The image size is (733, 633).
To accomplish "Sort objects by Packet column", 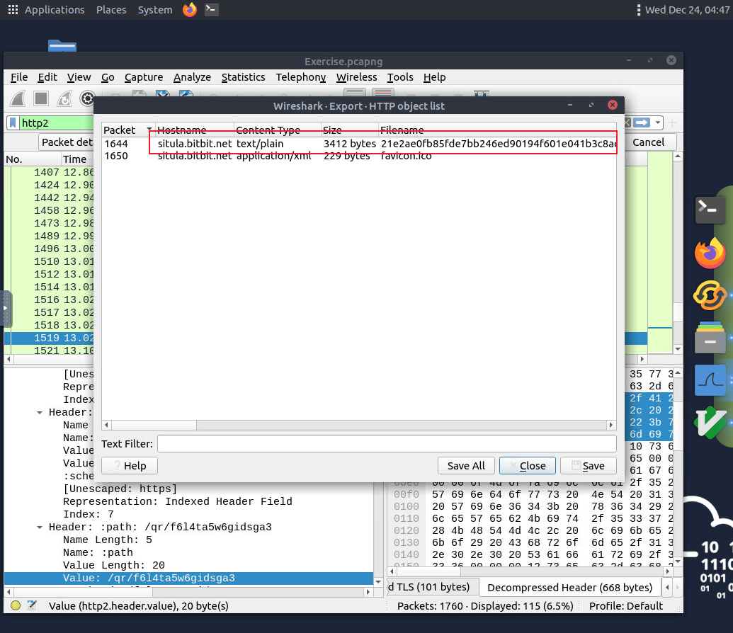I will [128, 130].
